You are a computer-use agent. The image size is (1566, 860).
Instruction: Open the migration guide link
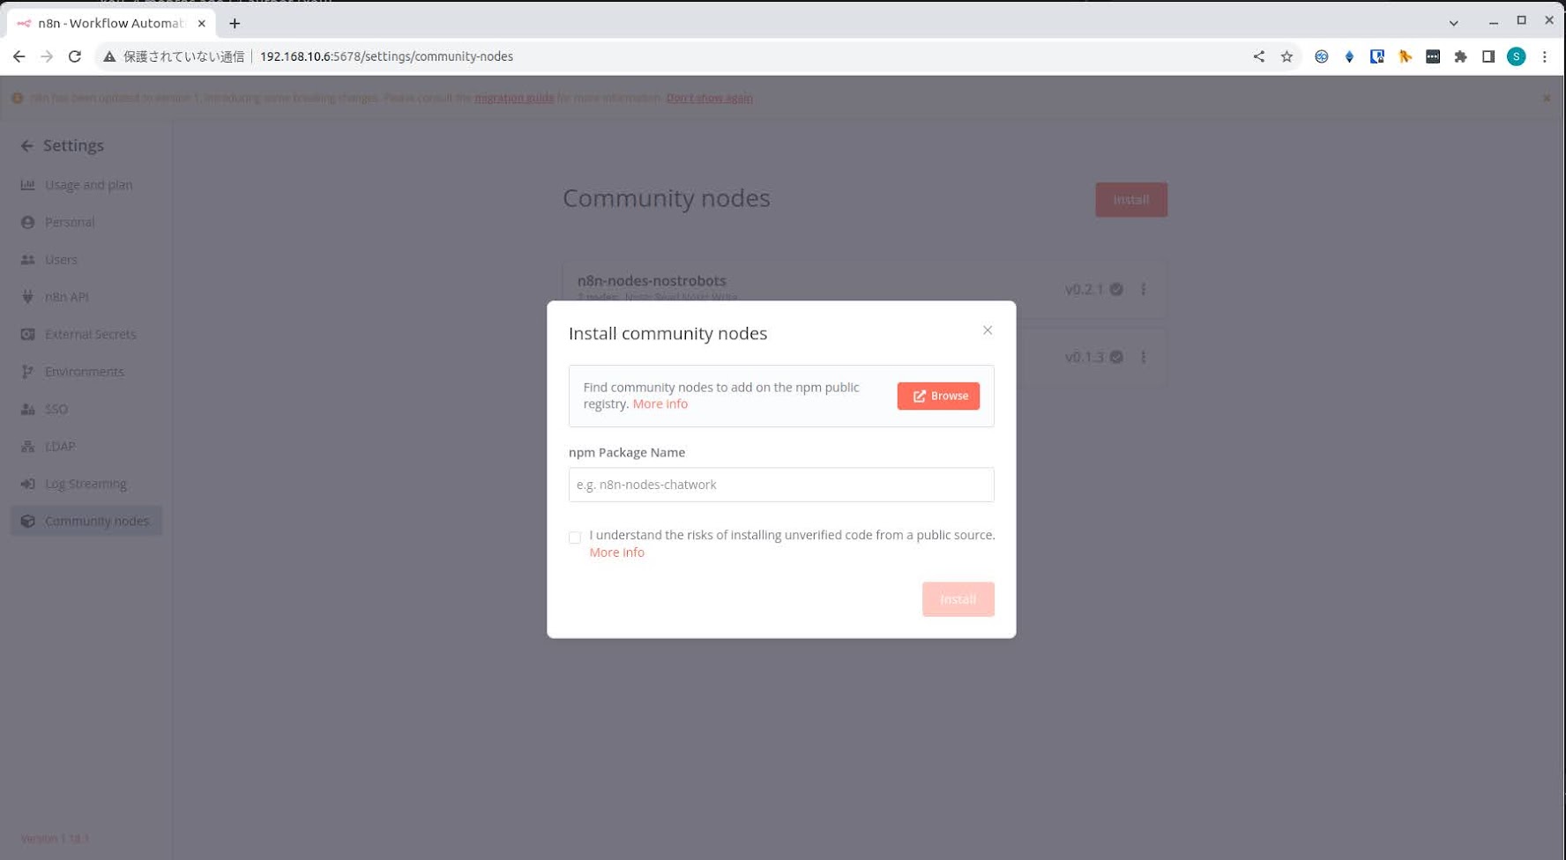pyautogui.click(x=514, y=98)
